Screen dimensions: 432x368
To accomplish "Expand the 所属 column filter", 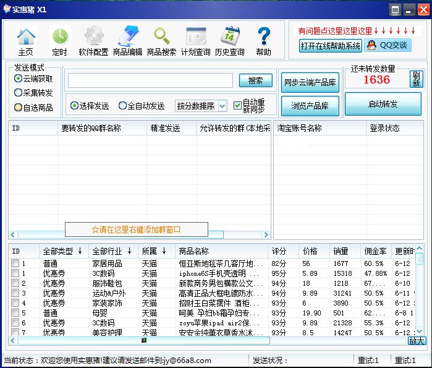I will [x=164, y=251].
